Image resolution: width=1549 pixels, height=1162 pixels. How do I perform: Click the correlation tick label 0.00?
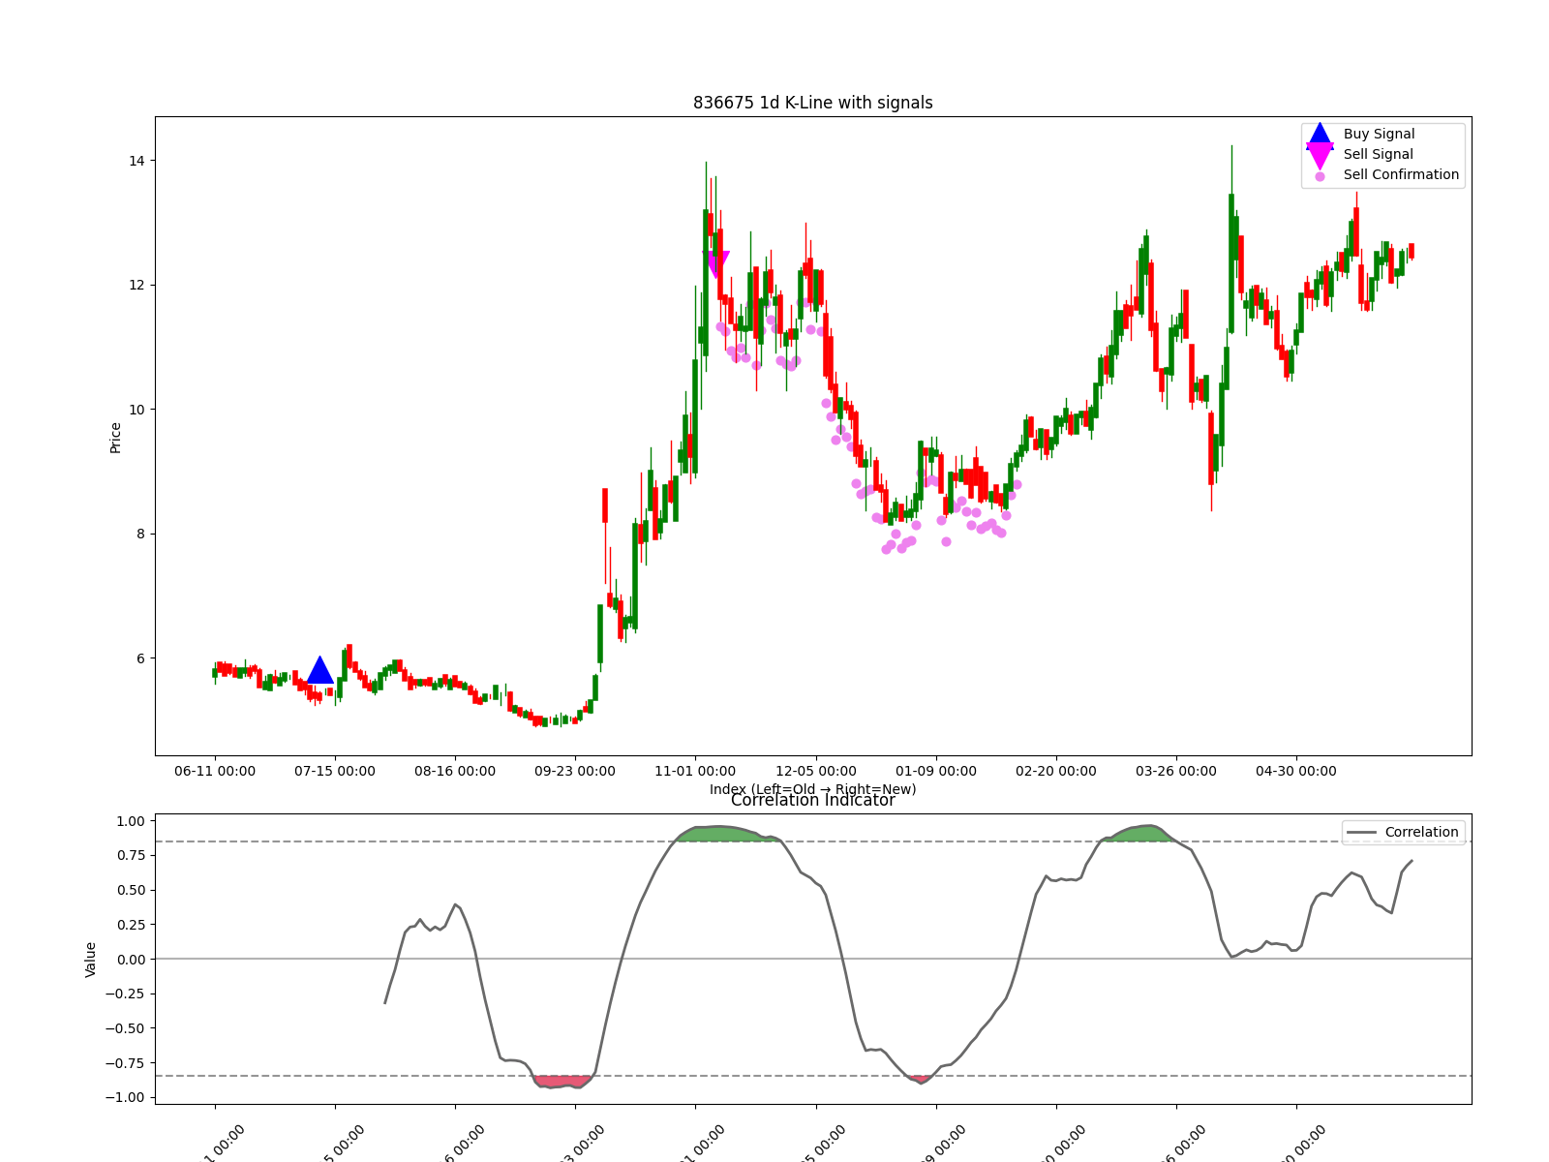(130, 959)
